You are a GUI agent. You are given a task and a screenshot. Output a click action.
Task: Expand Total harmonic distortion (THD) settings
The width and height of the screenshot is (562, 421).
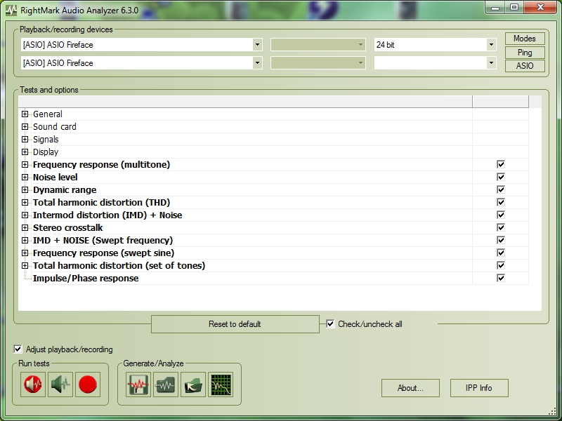pyautogui.click(x=25, y=202)
